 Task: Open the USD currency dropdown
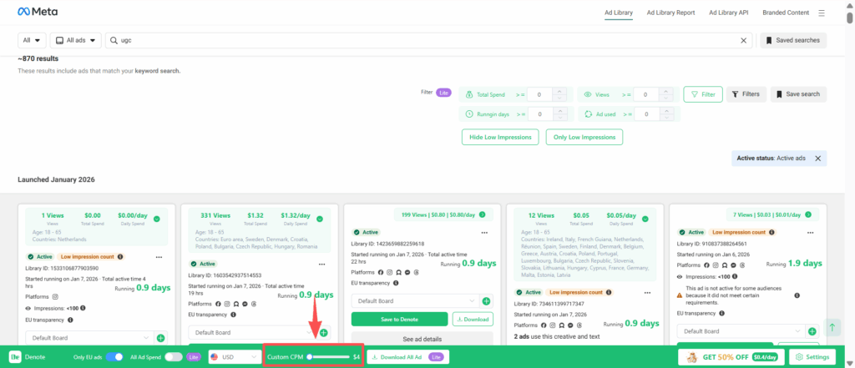235,356
